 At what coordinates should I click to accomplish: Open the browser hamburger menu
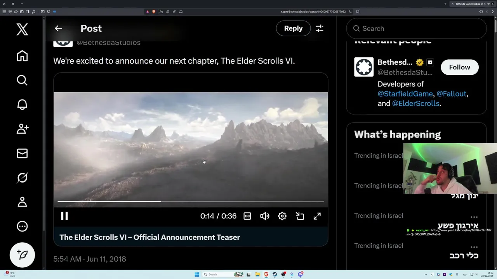[4, 12]
